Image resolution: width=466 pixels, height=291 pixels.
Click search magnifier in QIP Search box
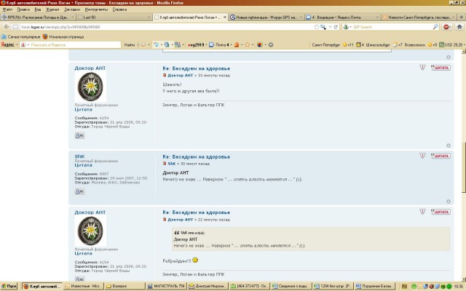click(x=435, y=27)
